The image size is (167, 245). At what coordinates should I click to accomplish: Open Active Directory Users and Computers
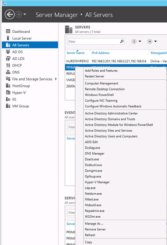[x=111, y=136]
